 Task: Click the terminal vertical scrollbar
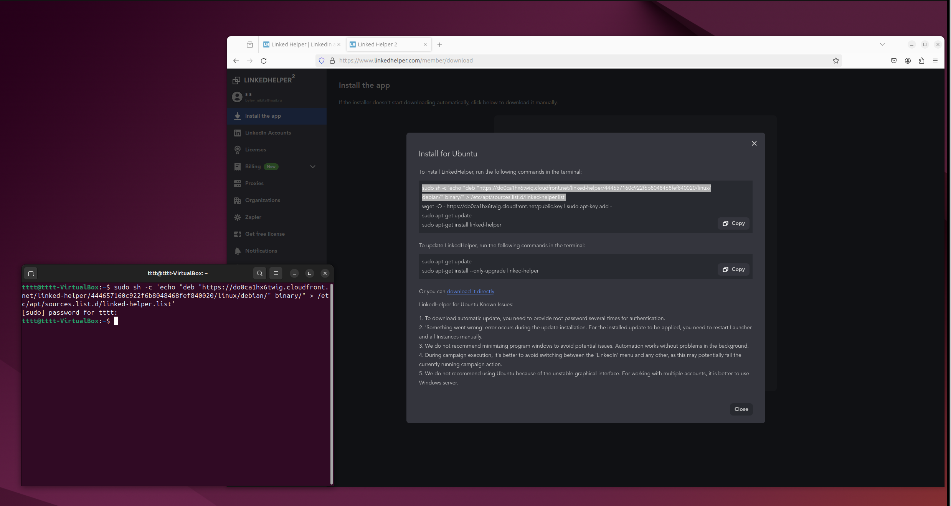[x=331, y=383]
